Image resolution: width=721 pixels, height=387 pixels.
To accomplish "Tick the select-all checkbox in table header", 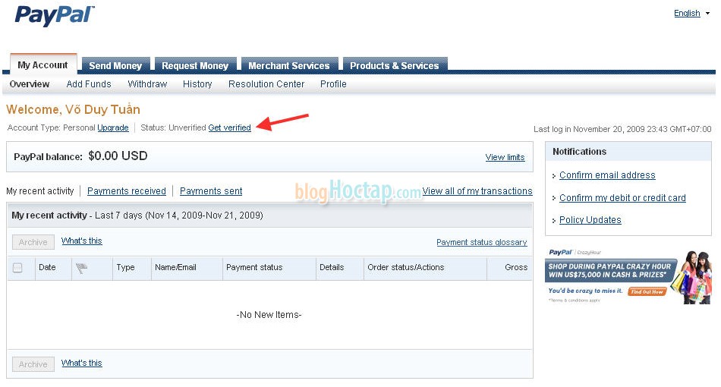I will point(17,268).
